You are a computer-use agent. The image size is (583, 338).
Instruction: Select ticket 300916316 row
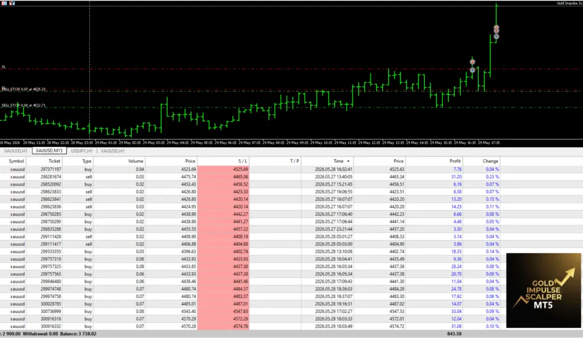(250, 319)
